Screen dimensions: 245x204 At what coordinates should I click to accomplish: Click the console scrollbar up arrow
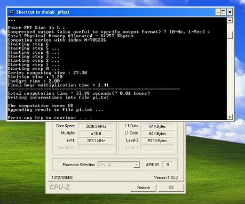tap(230, 20)
